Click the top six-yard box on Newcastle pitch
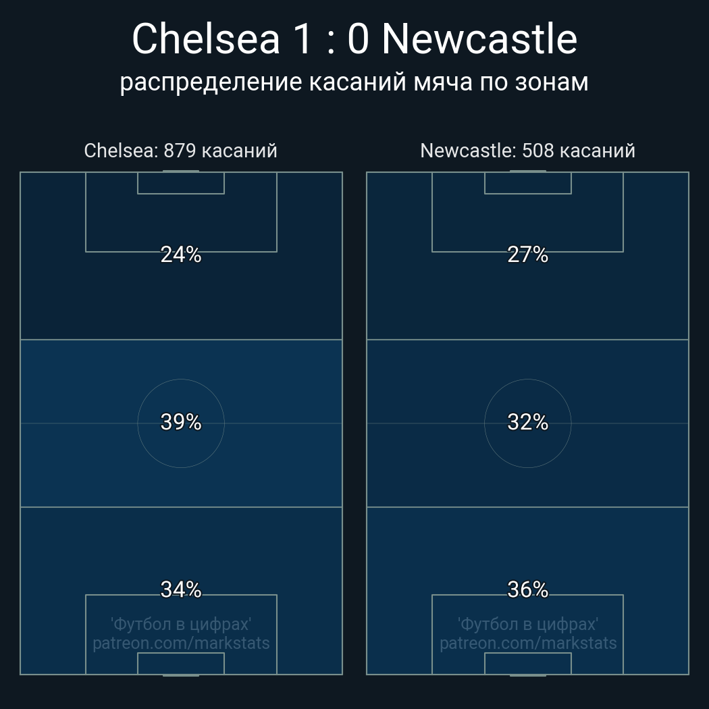This screenshot has width=709, height=709. tap(528, 183)
